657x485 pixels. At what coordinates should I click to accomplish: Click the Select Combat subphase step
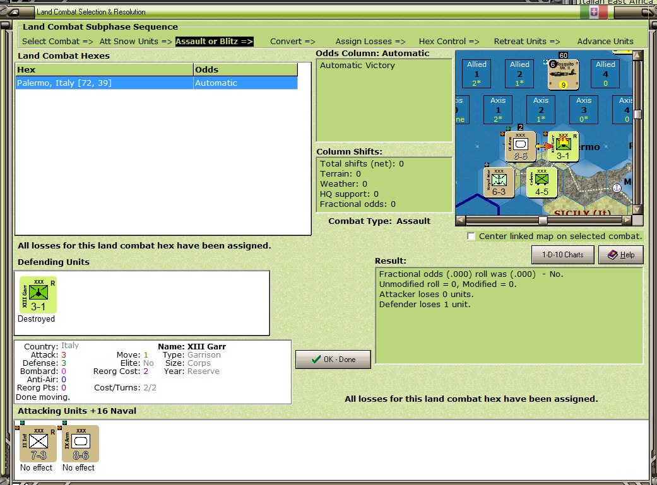click(x=57, y=42)
